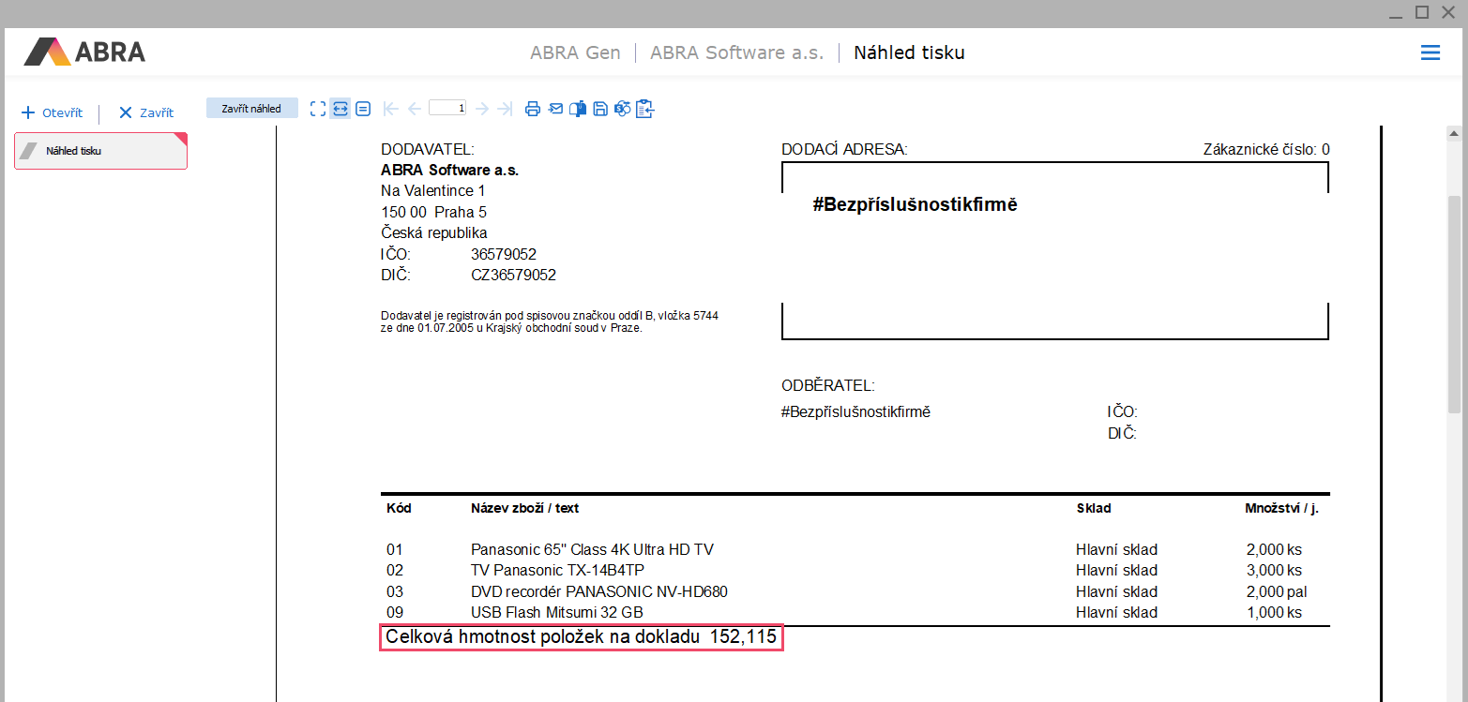Save the report using diskette icon
Screen dimensions: 1468x702
click(600, 109)
